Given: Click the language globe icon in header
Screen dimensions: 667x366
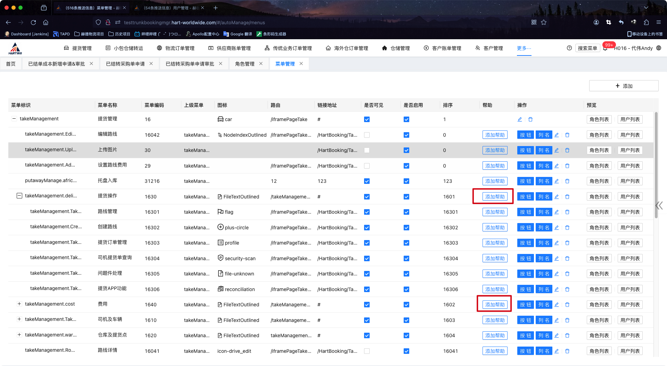Looking at the screenshot, I should pyautogui.click(x=659, y=48).
